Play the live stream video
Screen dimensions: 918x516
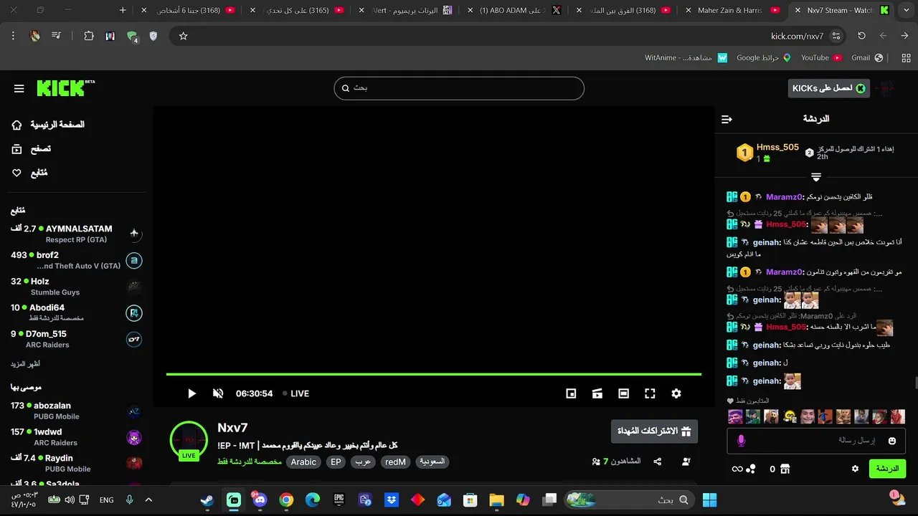click(191, 393)
